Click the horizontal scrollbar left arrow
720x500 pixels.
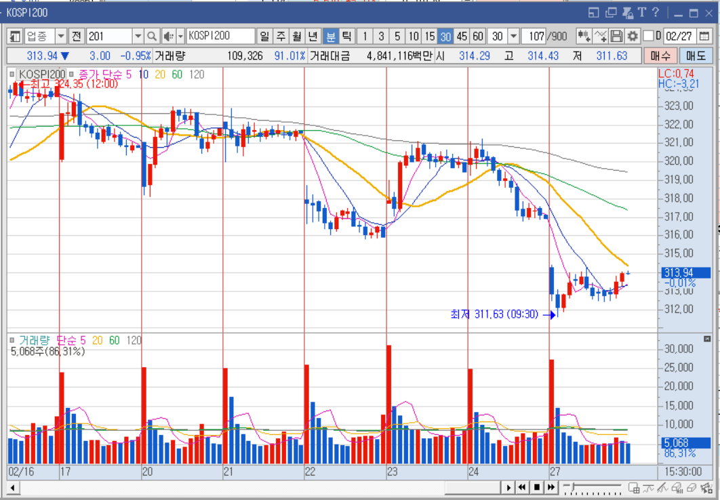(x=12, y=487)
